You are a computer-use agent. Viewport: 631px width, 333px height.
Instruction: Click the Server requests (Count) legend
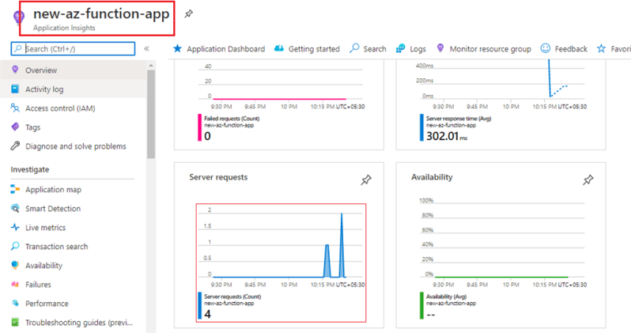pyautogui.click(x=232, y=297)
